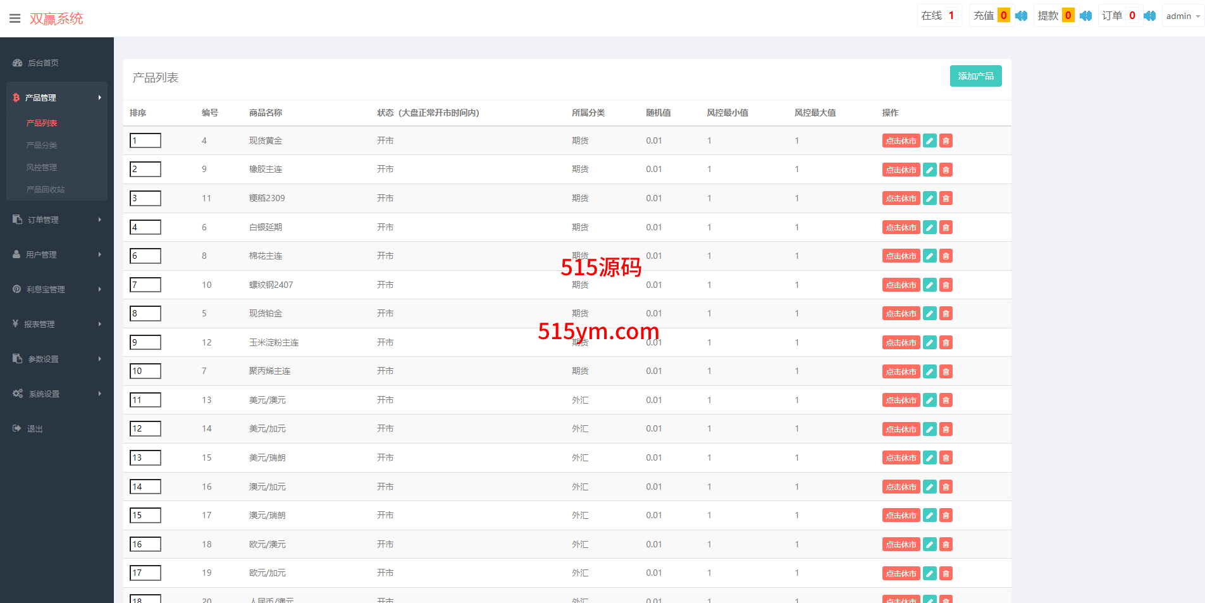Click edit icon for 欧元/加元 row
1205x603 pixels.
tap(929, 574)
